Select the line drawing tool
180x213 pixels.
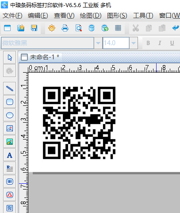[10, 89]
